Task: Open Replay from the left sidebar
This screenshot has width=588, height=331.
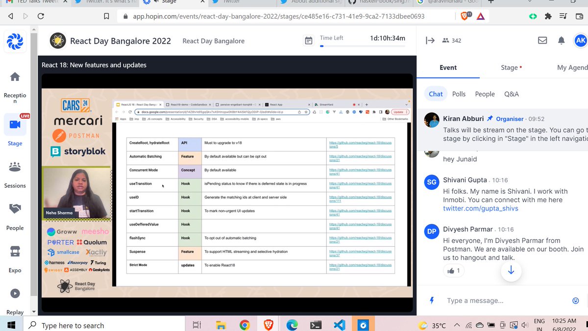Action: 15,301
